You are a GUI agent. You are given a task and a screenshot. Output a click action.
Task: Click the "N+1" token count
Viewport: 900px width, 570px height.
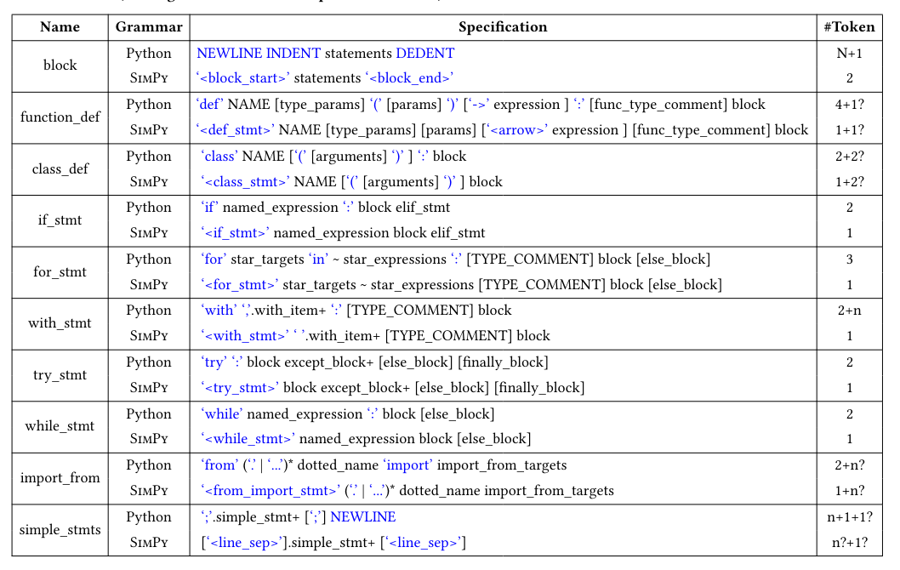pyautogui.click(x=850, y=54)
